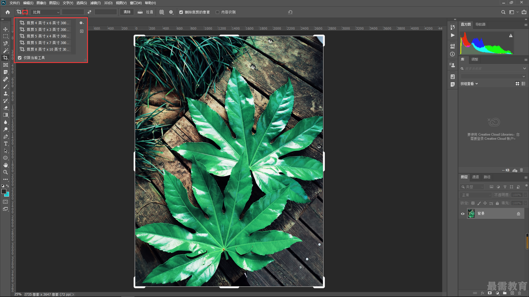Image resolution: width=529 pixels, height=297 pixels.
Task: Open additional crop settings gear
Action: point(171,12)
